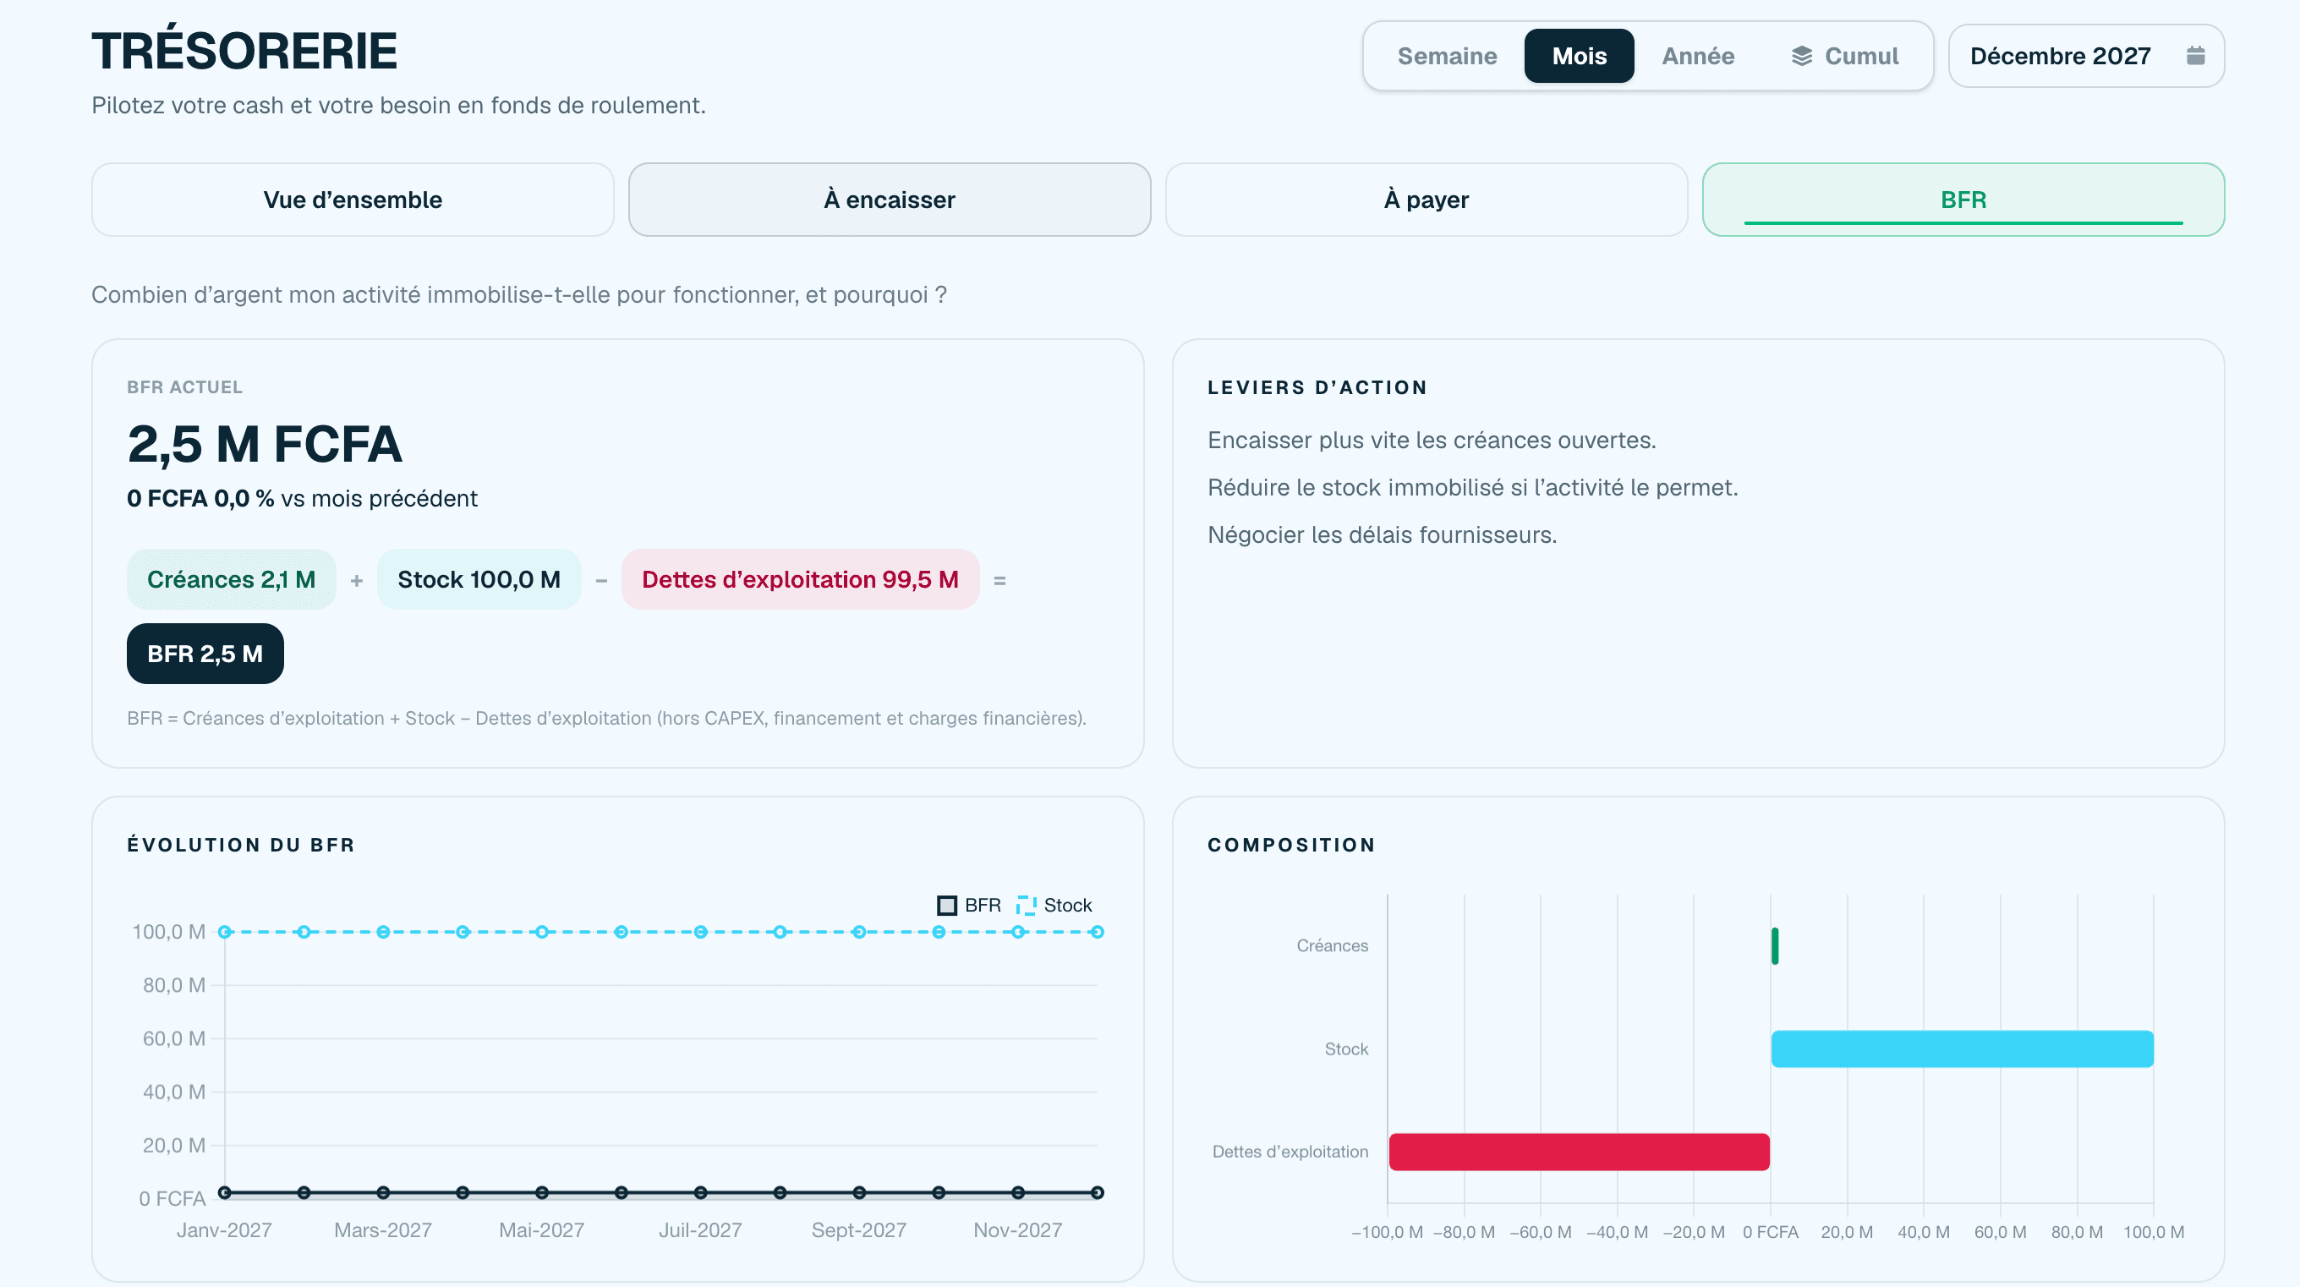Click the Stock 100,0 M chip
Screen dimensions: 2300x1287
point(479,579)
